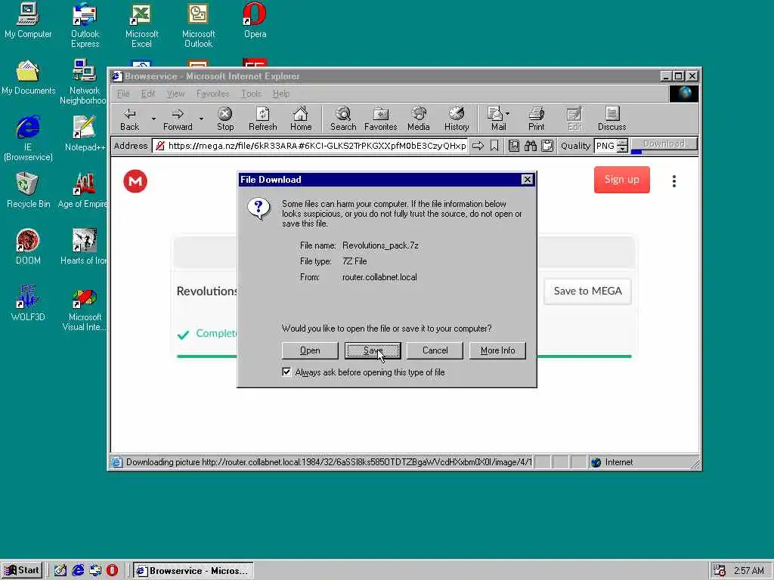This screenshot has height=580, width=774.
Task: Select the Recycle Bin icon
Action: (28, 190)
